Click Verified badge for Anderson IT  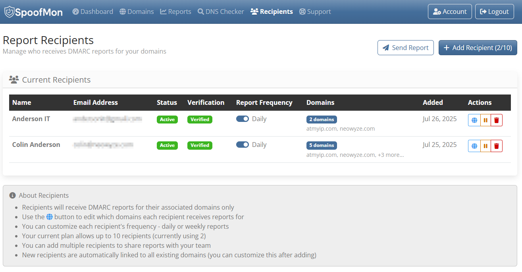tap(200, 120)
